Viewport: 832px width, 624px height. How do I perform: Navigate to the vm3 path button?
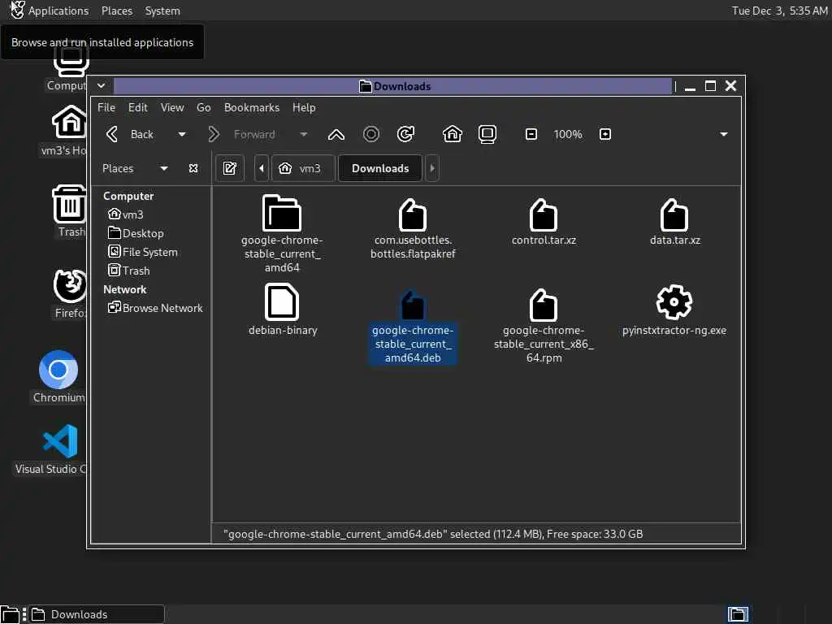[303, 168]
